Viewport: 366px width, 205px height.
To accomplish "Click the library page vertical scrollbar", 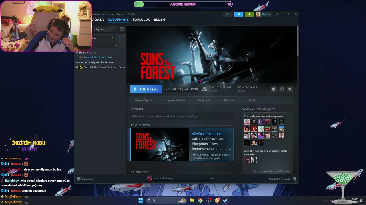I will tap(297, 41).
